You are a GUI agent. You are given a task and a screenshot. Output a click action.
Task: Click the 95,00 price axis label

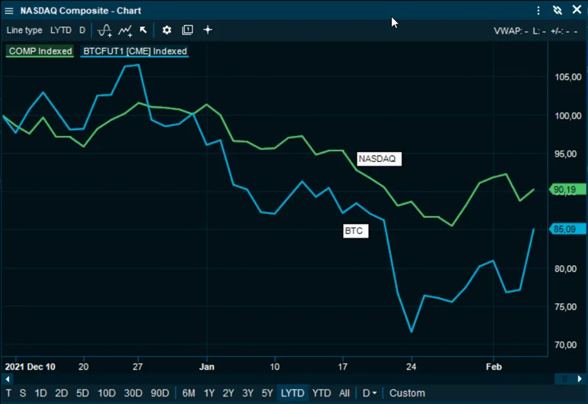566,154
